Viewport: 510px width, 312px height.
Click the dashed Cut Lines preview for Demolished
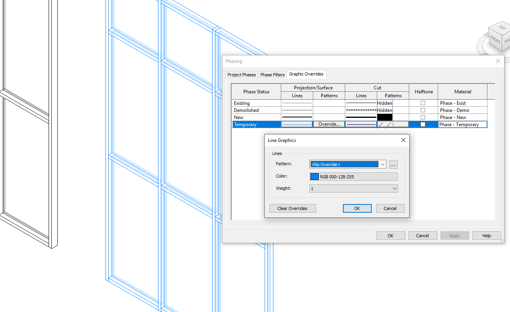click(x=361, y=110)
